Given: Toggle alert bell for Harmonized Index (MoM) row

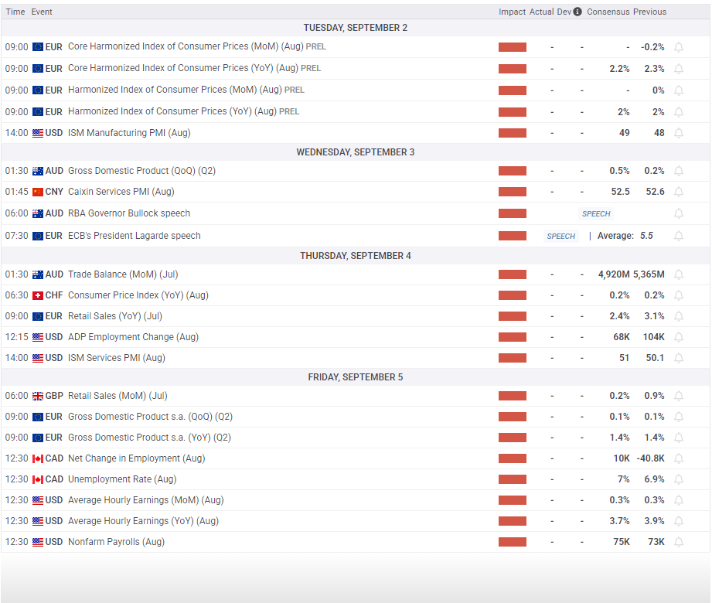Looking at the screenshot, I should point(679,90).
